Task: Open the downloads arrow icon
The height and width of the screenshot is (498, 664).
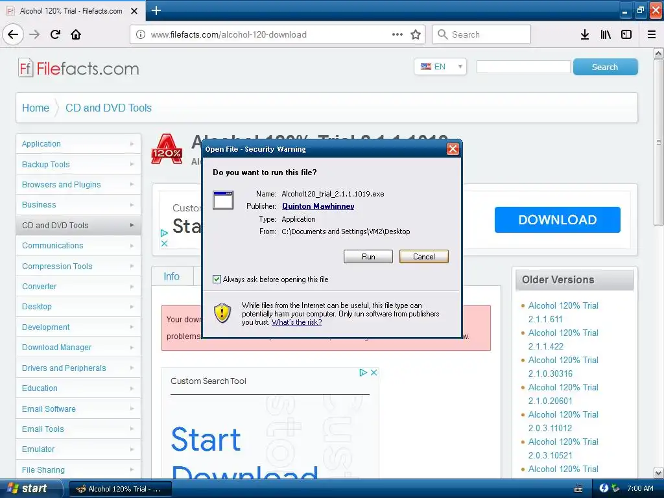Action: coord(585,34)
